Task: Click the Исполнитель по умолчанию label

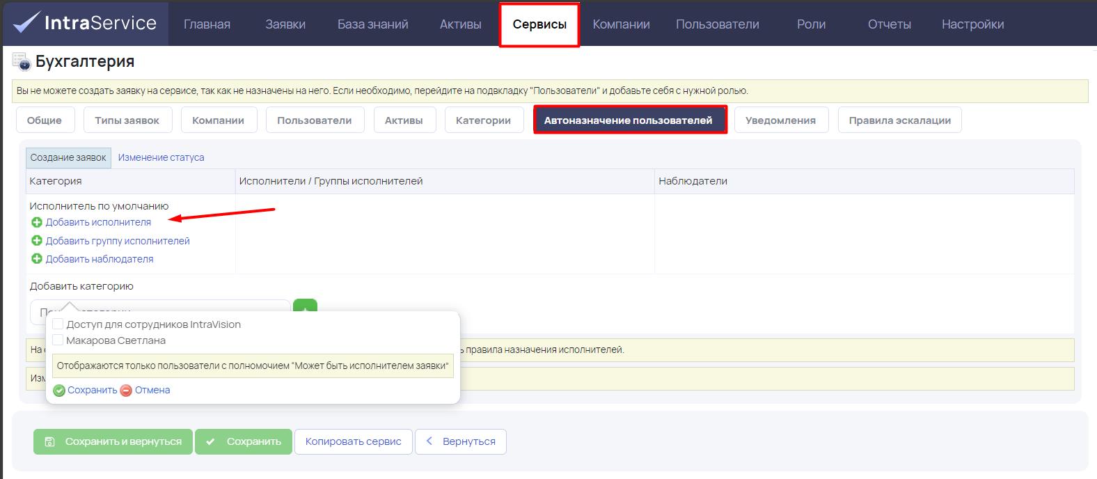Action: click(x=99, y=206)
